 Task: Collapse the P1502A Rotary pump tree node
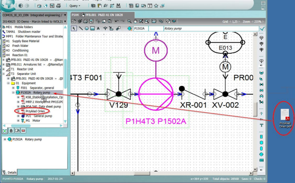tap(13, 92)
